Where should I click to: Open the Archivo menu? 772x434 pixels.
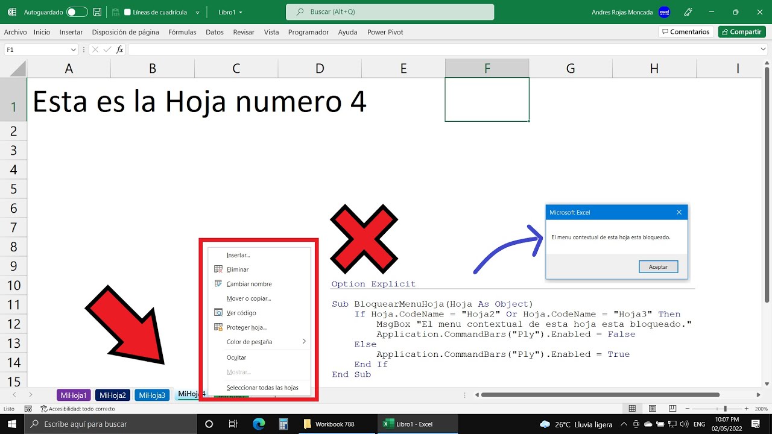[x=15, y=32]
